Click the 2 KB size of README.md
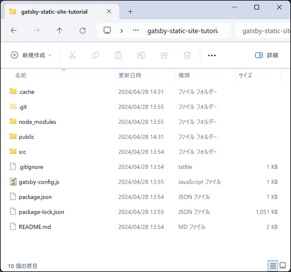The height and width of the screenshot is (272, 291). click(272, 227)
